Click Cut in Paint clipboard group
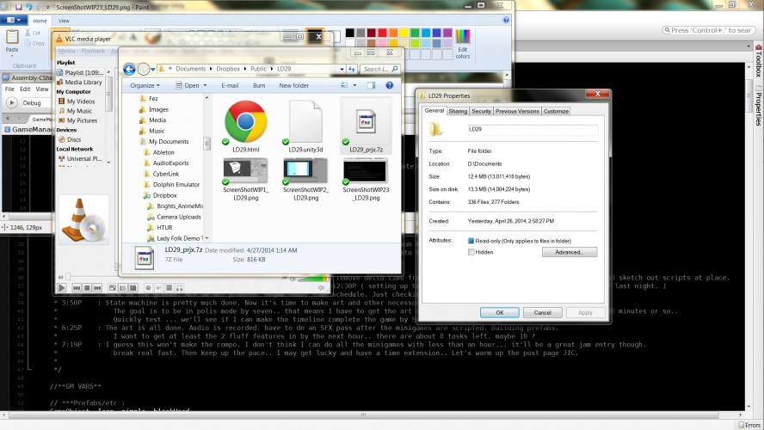This screenshot has height=430, width=764. 33,33
